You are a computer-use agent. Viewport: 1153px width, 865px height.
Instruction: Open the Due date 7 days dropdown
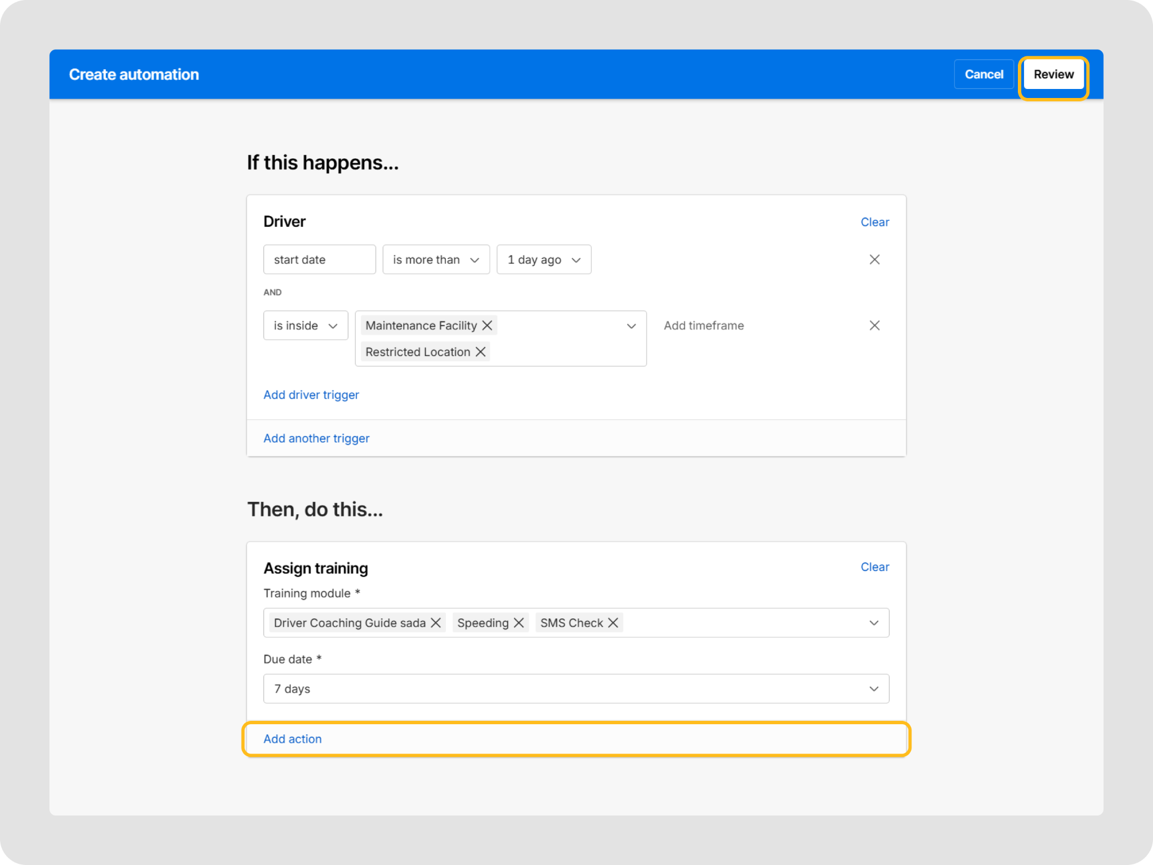click(575, 689)
